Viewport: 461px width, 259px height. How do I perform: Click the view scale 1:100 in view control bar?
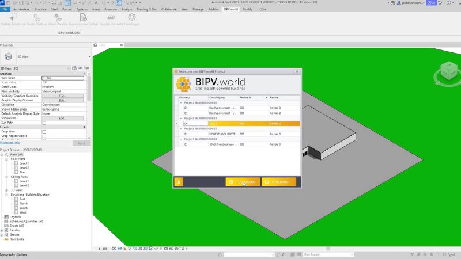[103, 249]
